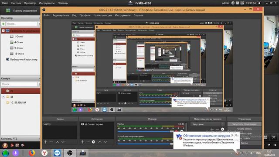
Task: Collapse Камера panel in iVMS
Action: (39, 78)
